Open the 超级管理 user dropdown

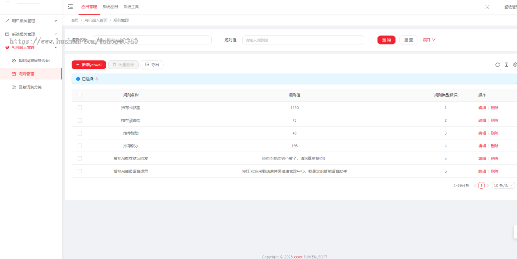coord(510,7)
